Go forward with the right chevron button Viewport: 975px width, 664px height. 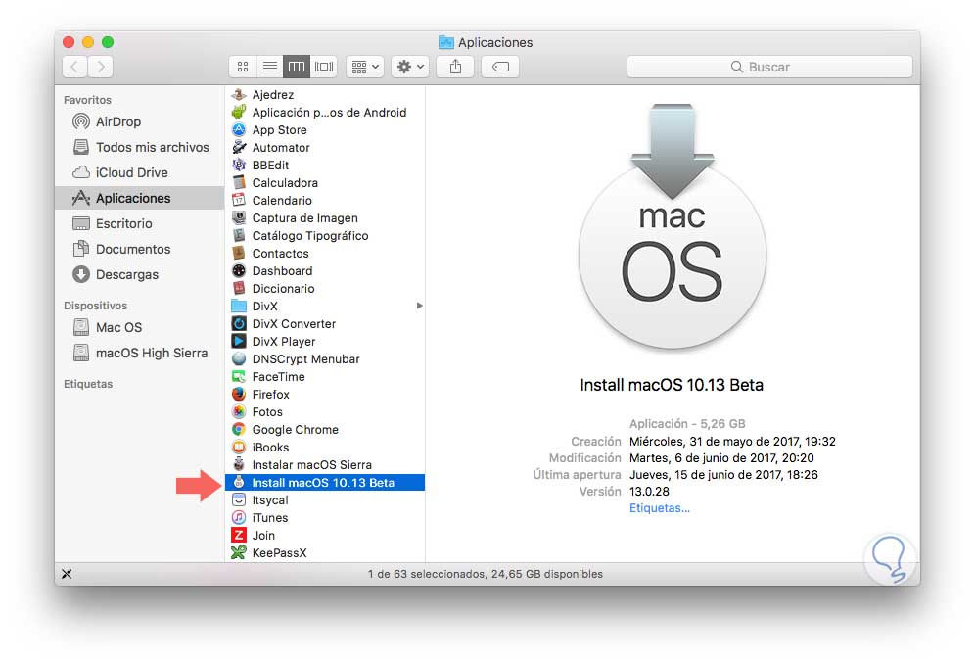click(x=101, y=67)
